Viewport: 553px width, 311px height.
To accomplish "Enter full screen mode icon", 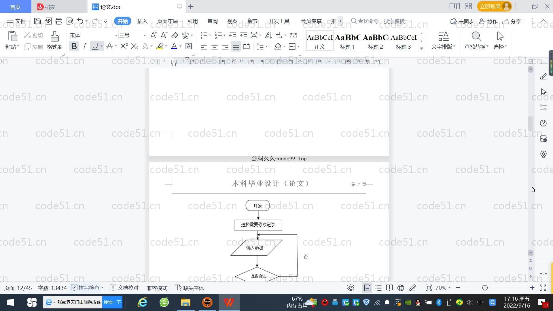I will pos(543,288).
